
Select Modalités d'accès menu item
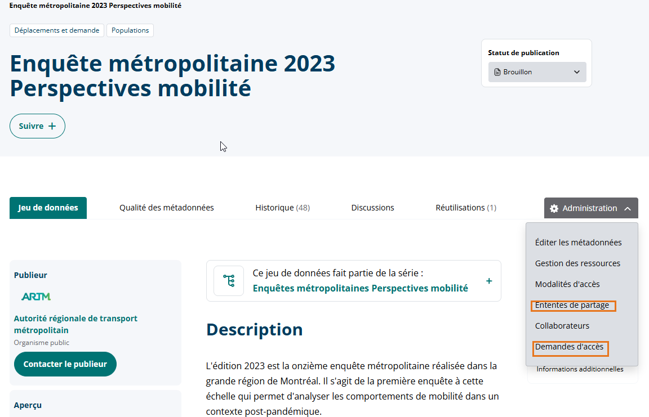pos(567,284)
